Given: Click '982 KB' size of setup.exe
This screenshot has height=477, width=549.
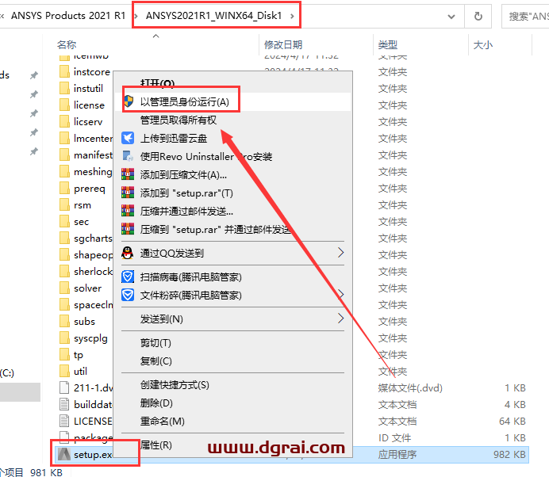Looking at the screenshot, I should click(x=509, y=454).
